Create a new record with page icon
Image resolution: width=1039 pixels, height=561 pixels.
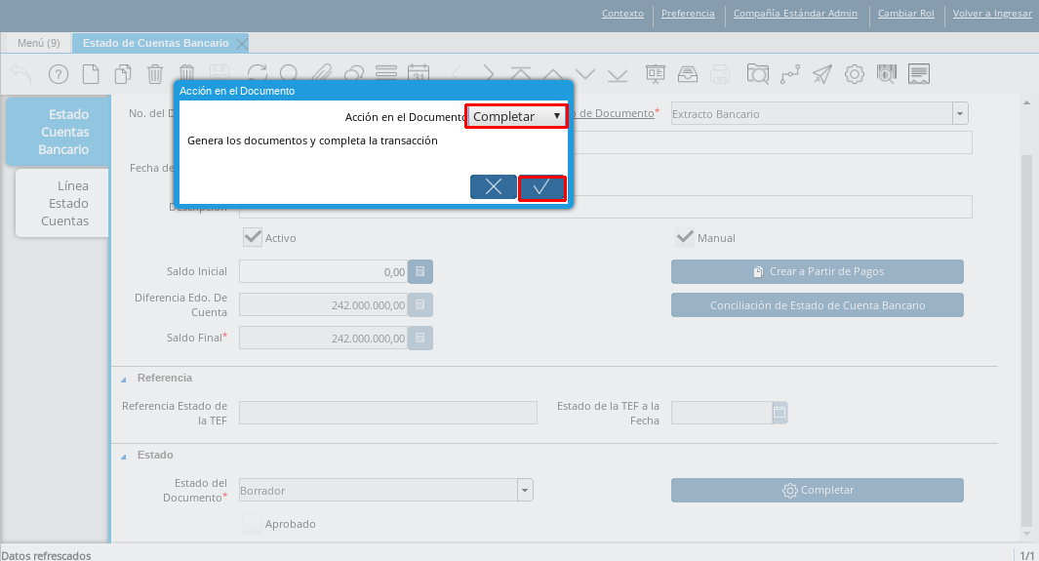coord(90,73)
